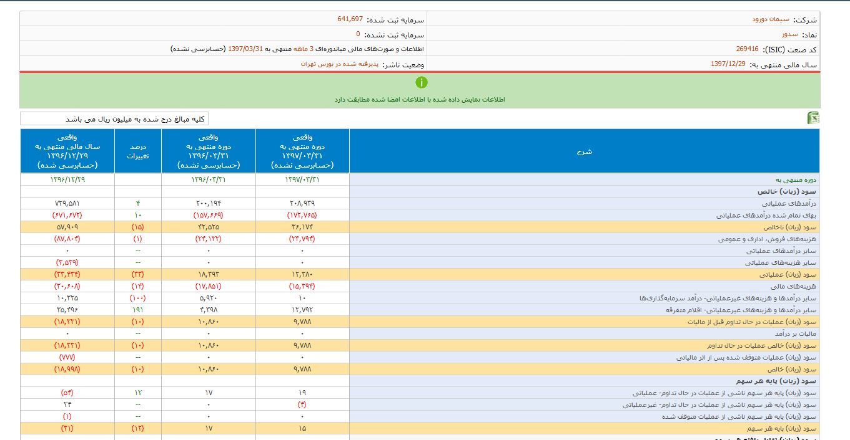
Task: Click the fiscal year end date 1397/12/29
Action: coord(729,64)
